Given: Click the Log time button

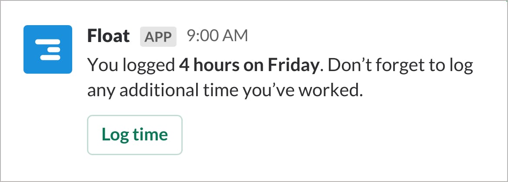Looking at the screenshot, I should 135,135.
